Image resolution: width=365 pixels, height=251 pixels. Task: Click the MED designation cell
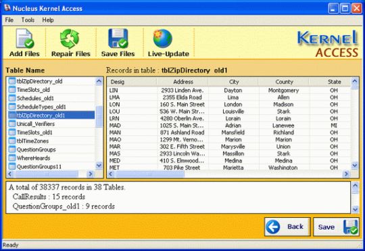[x=115, y=160]
